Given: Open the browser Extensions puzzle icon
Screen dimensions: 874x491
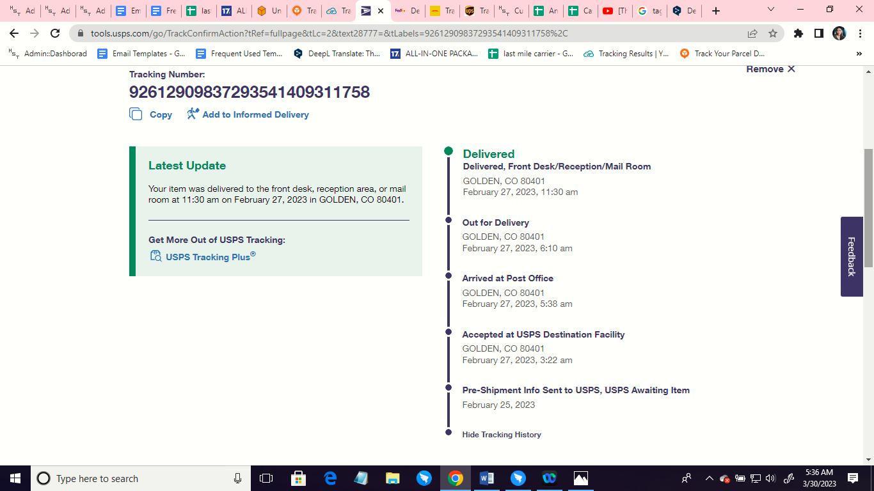Looking at the screenshot, I should [798, 33].
